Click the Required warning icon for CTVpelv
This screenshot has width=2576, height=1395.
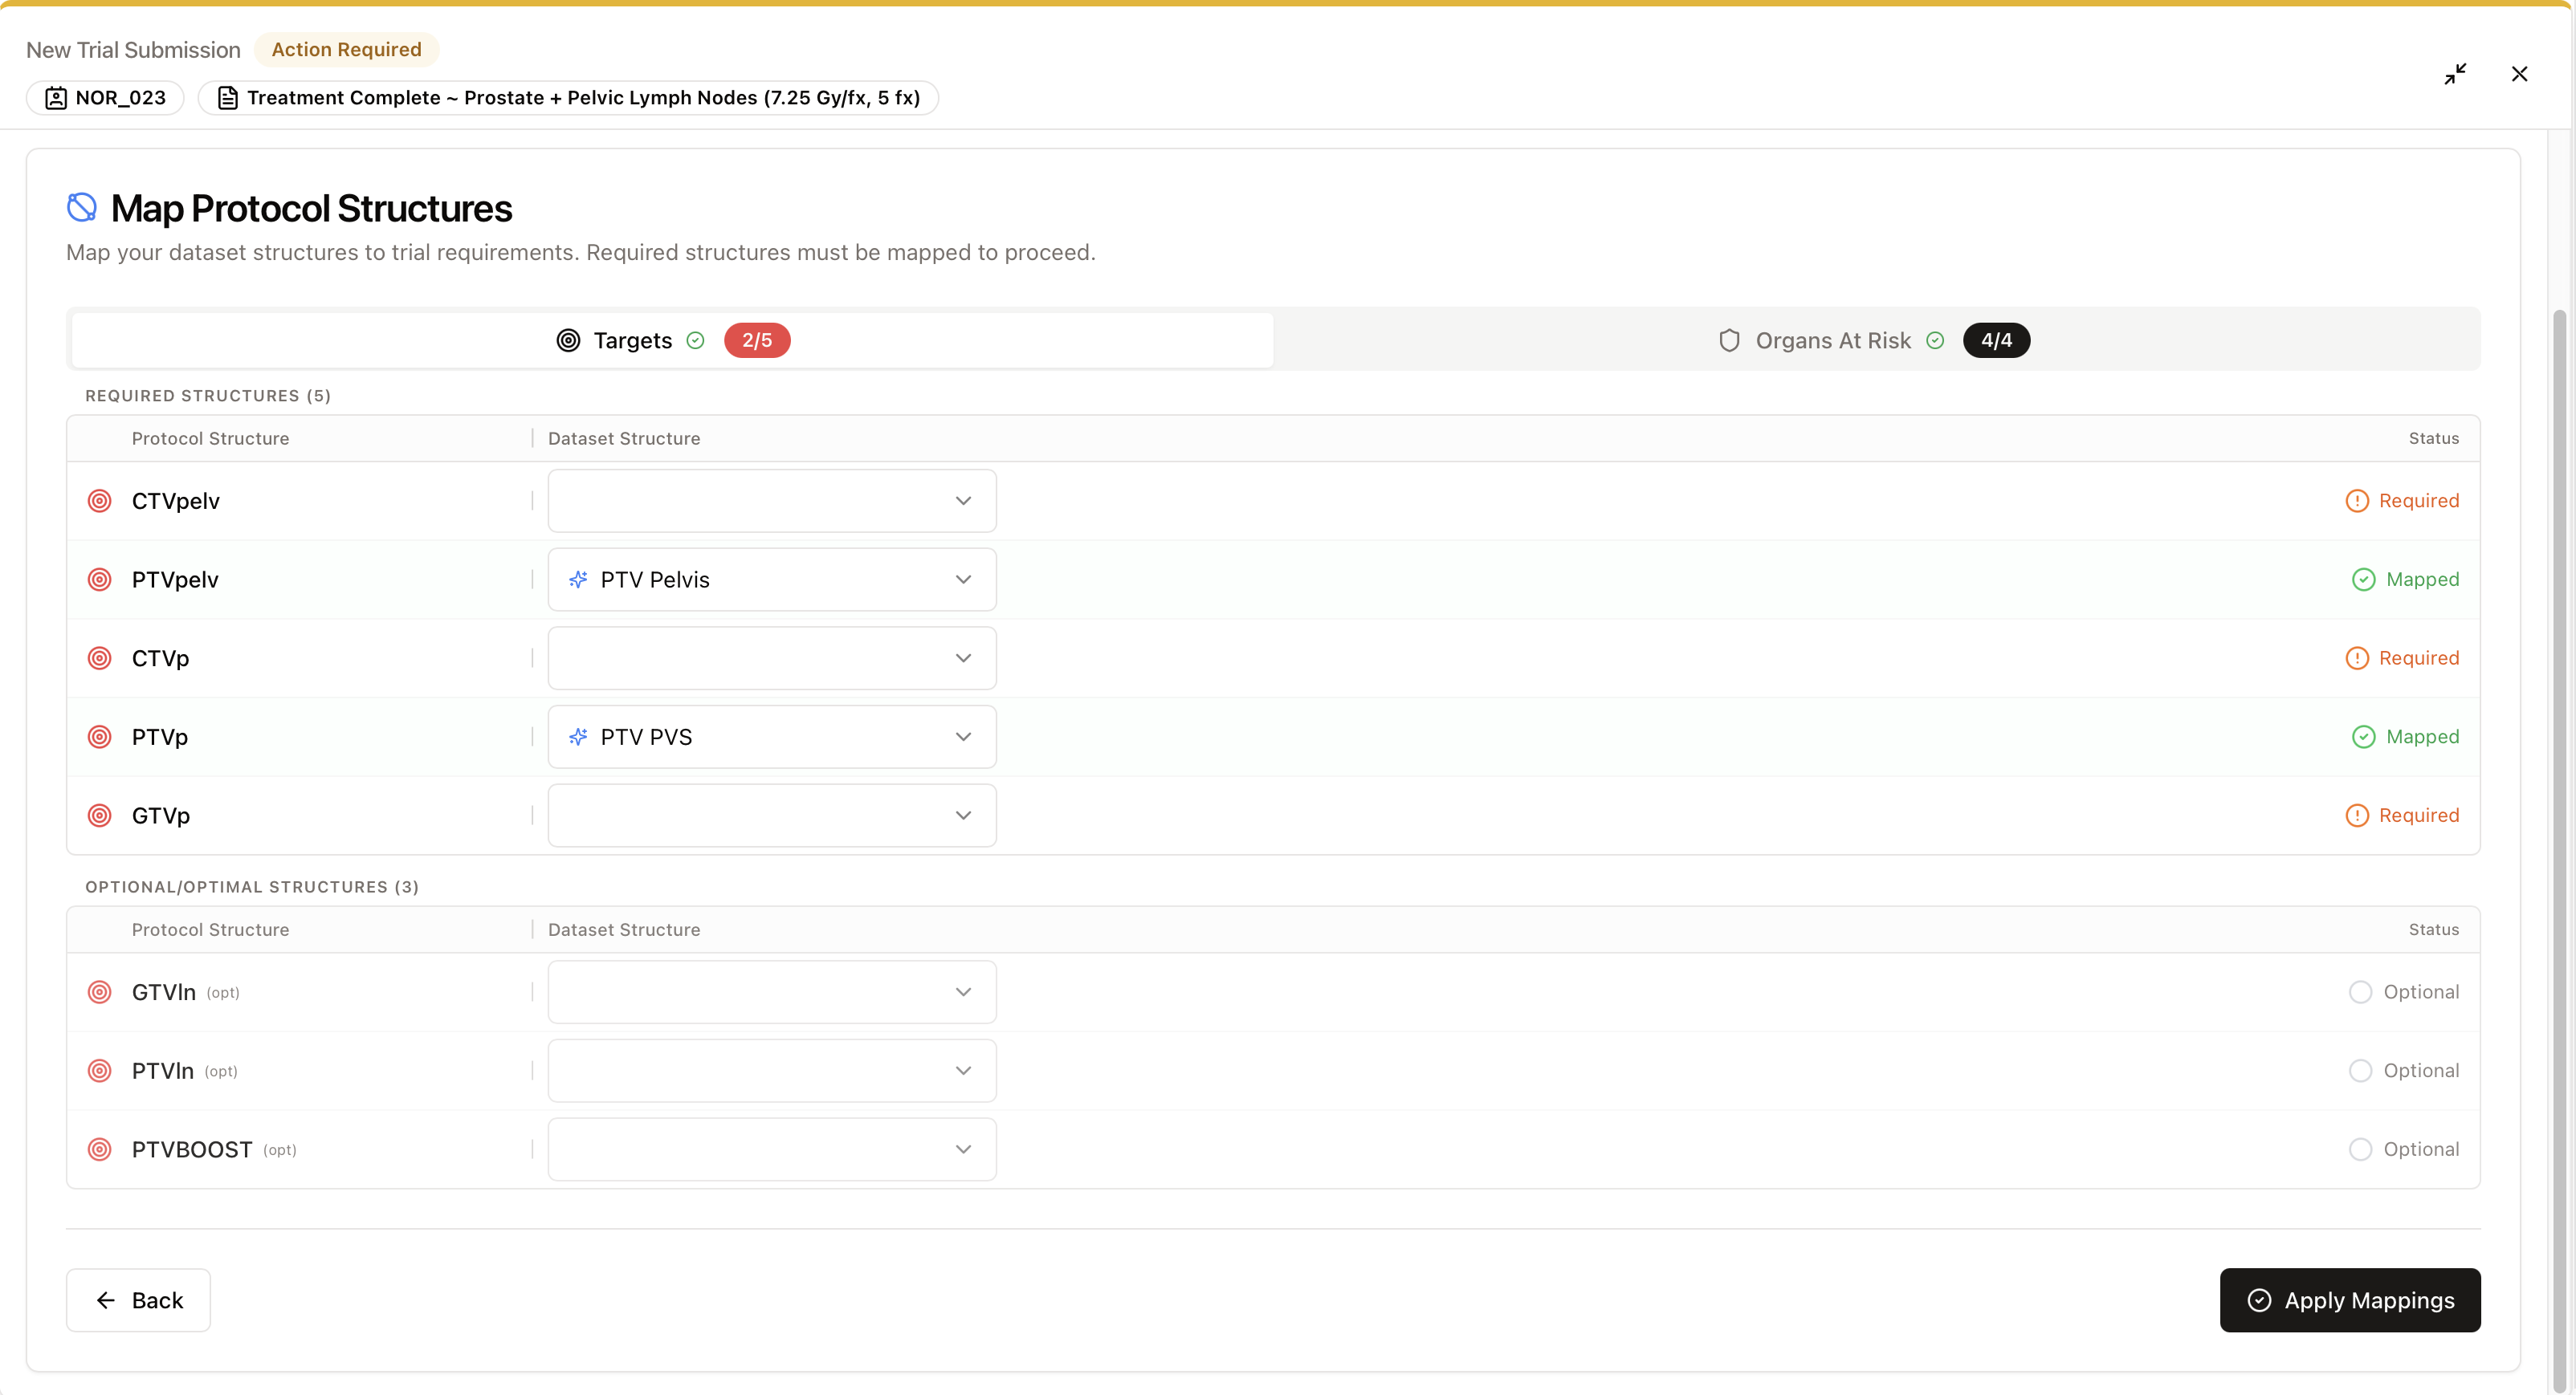click(2357, 501)
